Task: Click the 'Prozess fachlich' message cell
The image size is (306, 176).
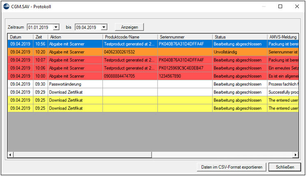Action: click(283, 84)
